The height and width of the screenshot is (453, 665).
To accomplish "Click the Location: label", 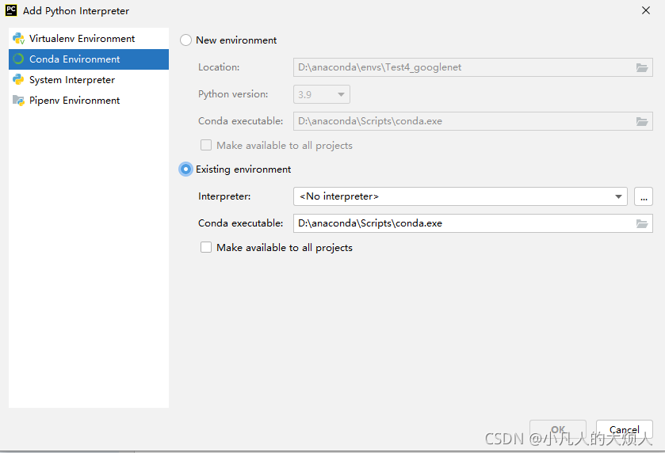I will [x=219, y=67].
